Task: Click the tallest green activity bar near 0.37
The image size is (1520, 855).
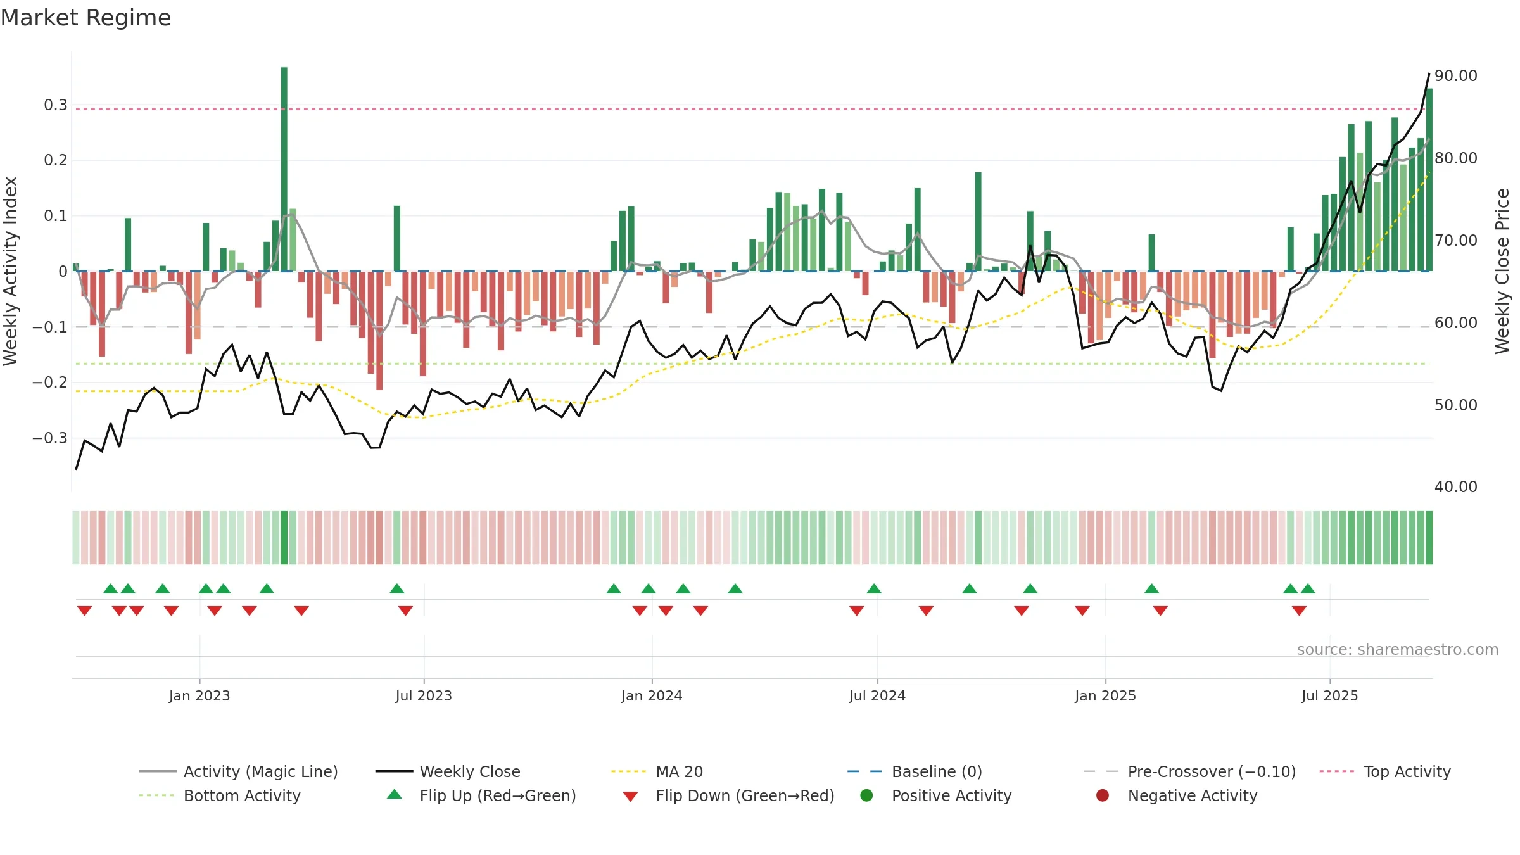Action: (284, 169)
